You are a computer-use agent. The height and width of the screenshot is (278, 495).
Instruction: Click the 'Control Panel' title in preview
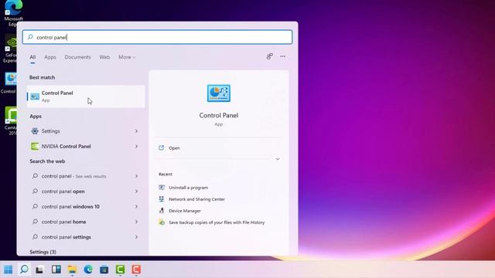click(219, 115)
